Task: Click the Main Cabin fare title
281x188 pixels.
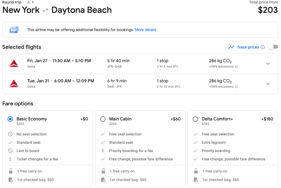Action: [120, 119]
